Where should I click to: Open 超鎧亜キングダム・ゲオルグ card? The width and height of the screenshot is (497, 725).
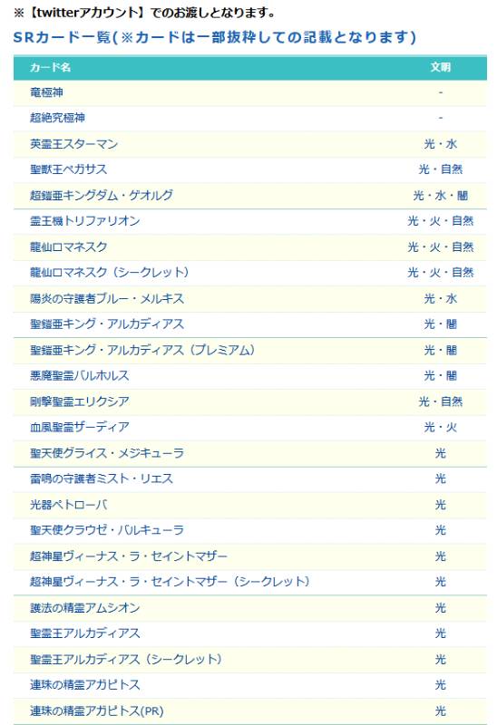pyautogui.click(x=102, y=195)
